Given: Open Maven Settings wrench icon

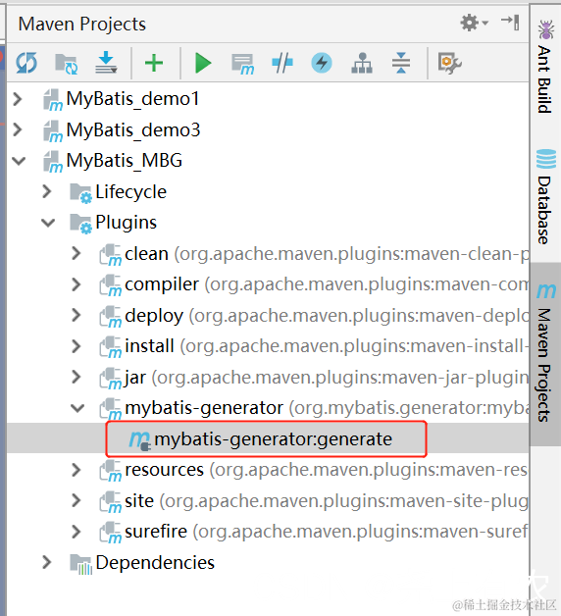Looking at the screenshot, I should tap(449, 63).
